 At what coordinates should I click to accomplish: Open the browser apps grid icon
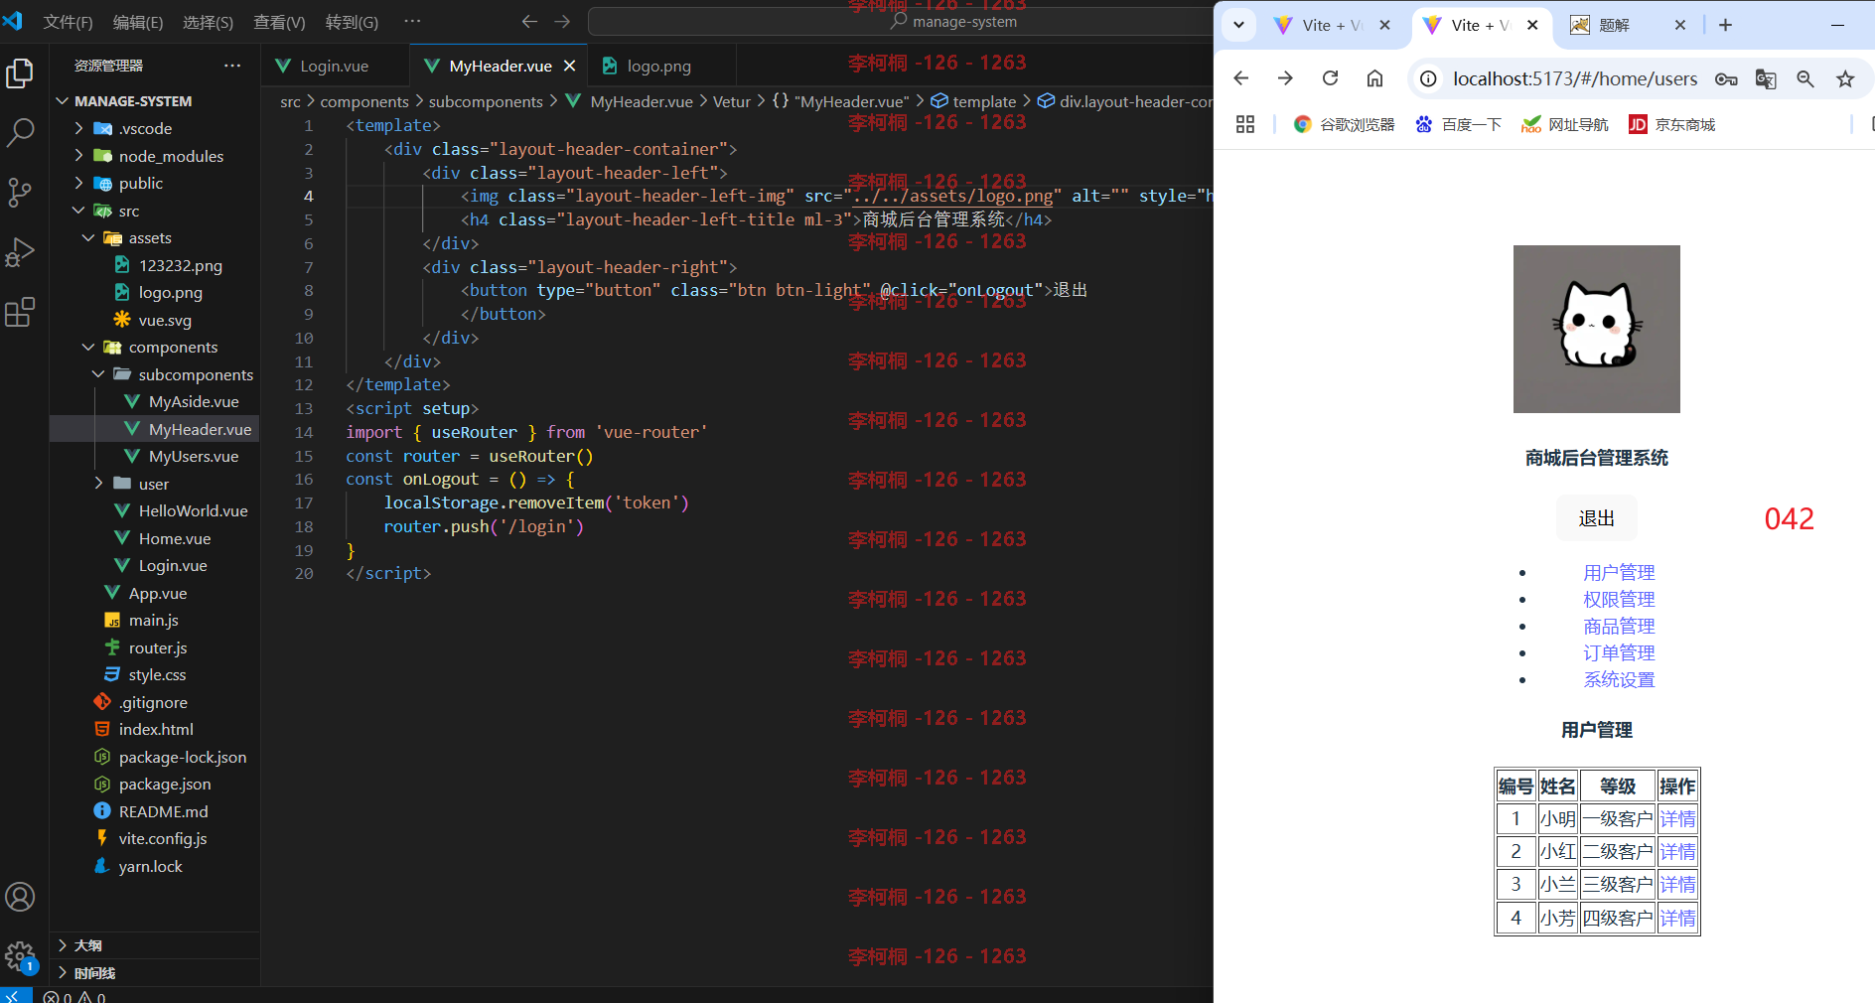[x=1245, y=124]
